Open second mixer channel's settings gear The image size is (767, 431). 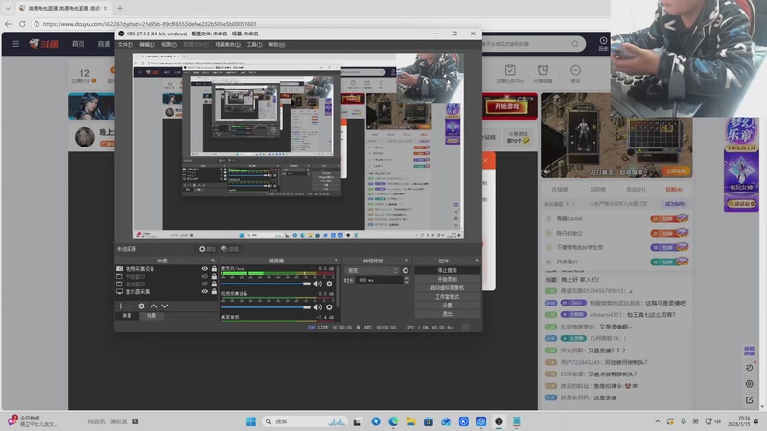(329, 306)
